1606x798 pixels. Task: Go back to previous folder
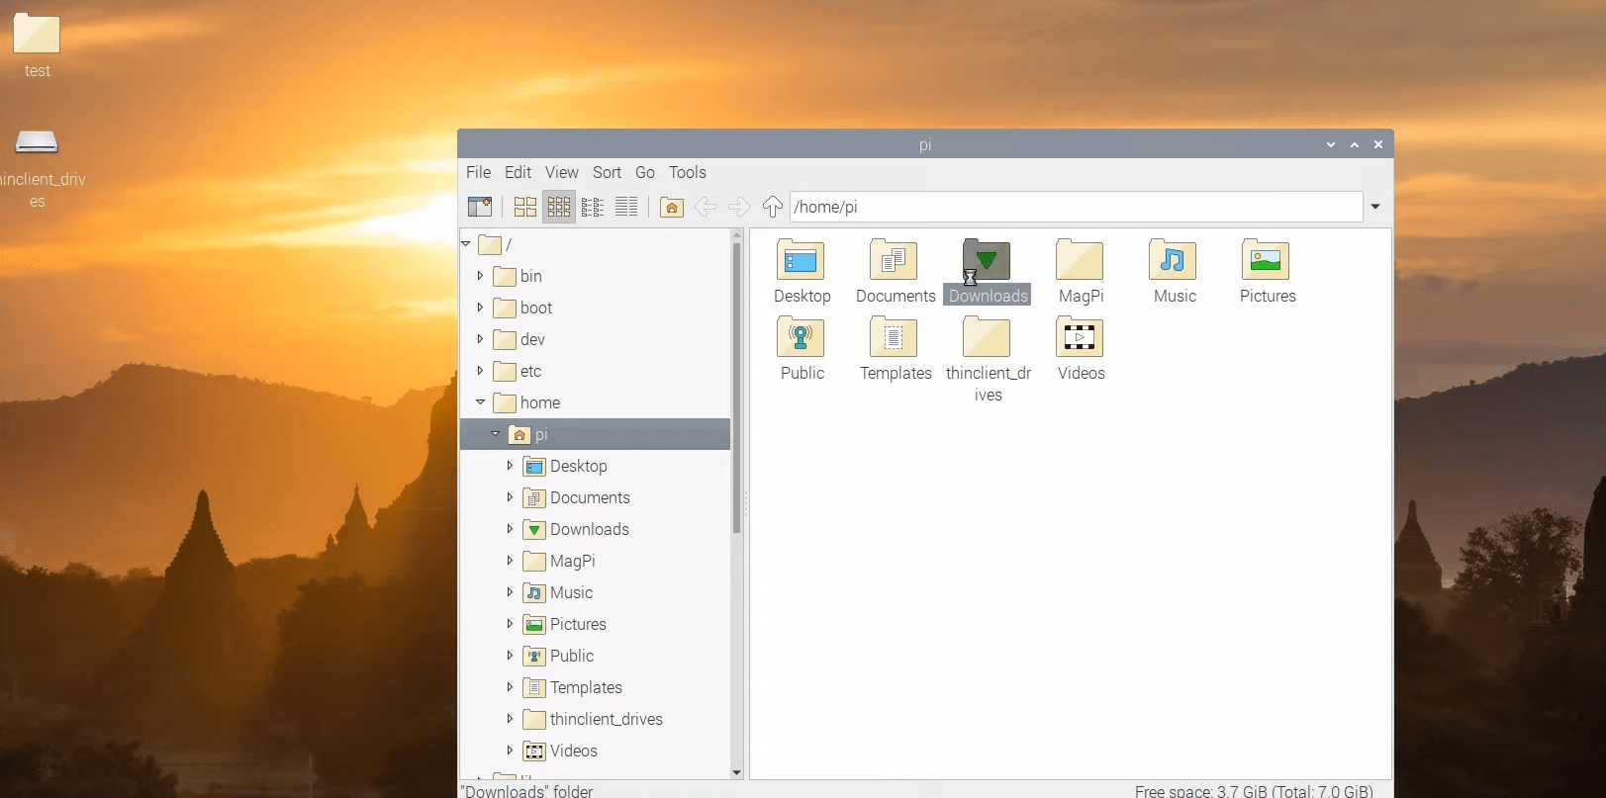(x=706, y=207)
